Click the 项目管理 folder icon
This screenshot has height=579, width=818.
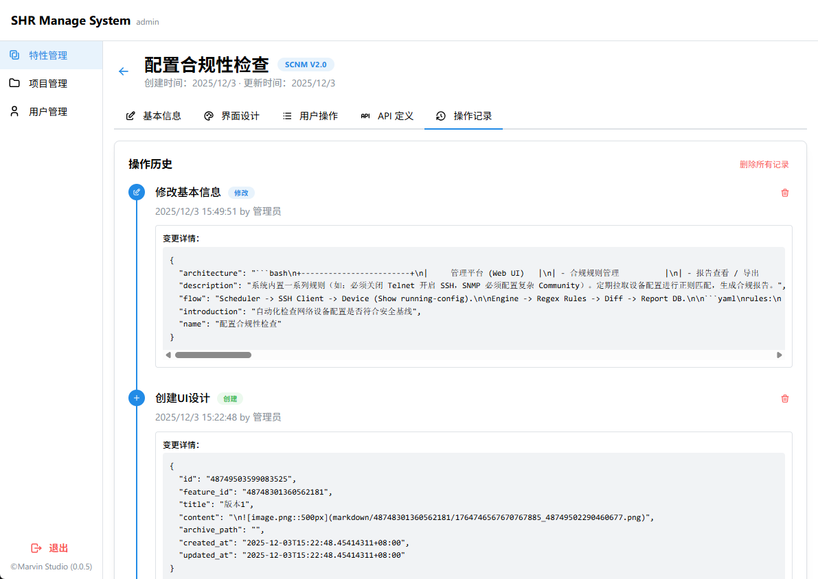14,83
